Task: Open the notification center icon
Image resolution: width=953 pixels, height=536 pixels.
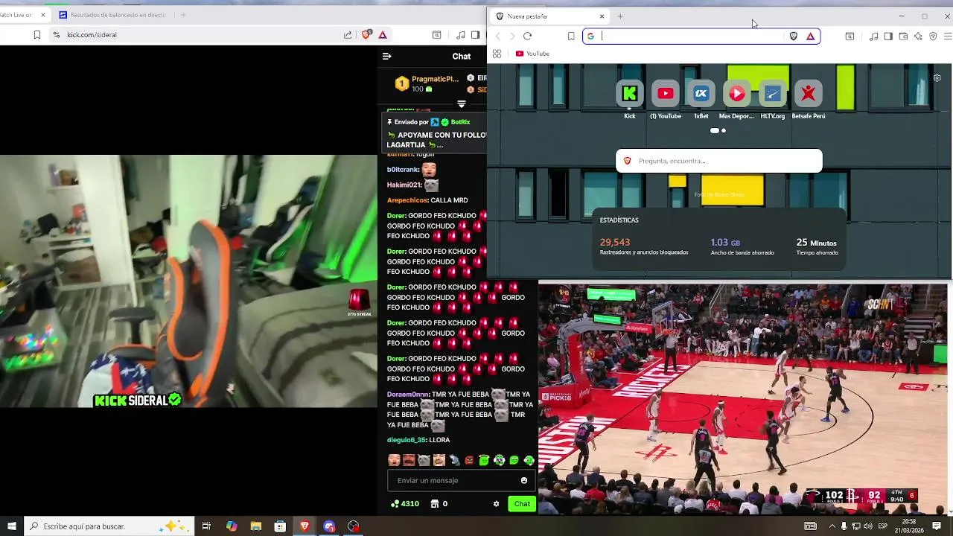Action: (937, 526)
